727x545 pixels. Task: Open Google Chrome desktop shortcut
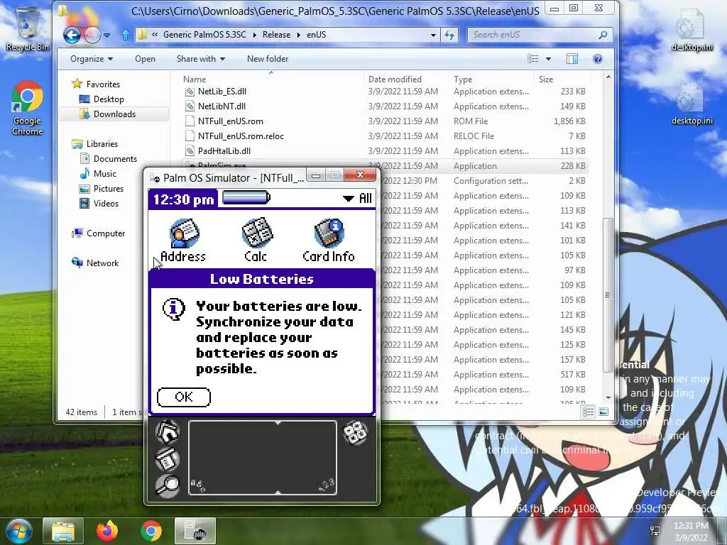pos(28,108)
